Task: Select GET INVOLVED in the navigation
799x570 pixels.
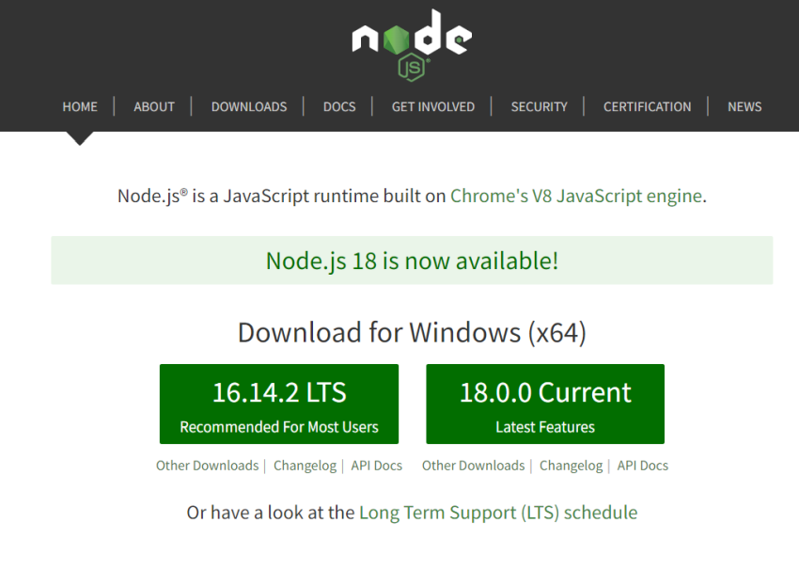Action: [x=432, y=106]
